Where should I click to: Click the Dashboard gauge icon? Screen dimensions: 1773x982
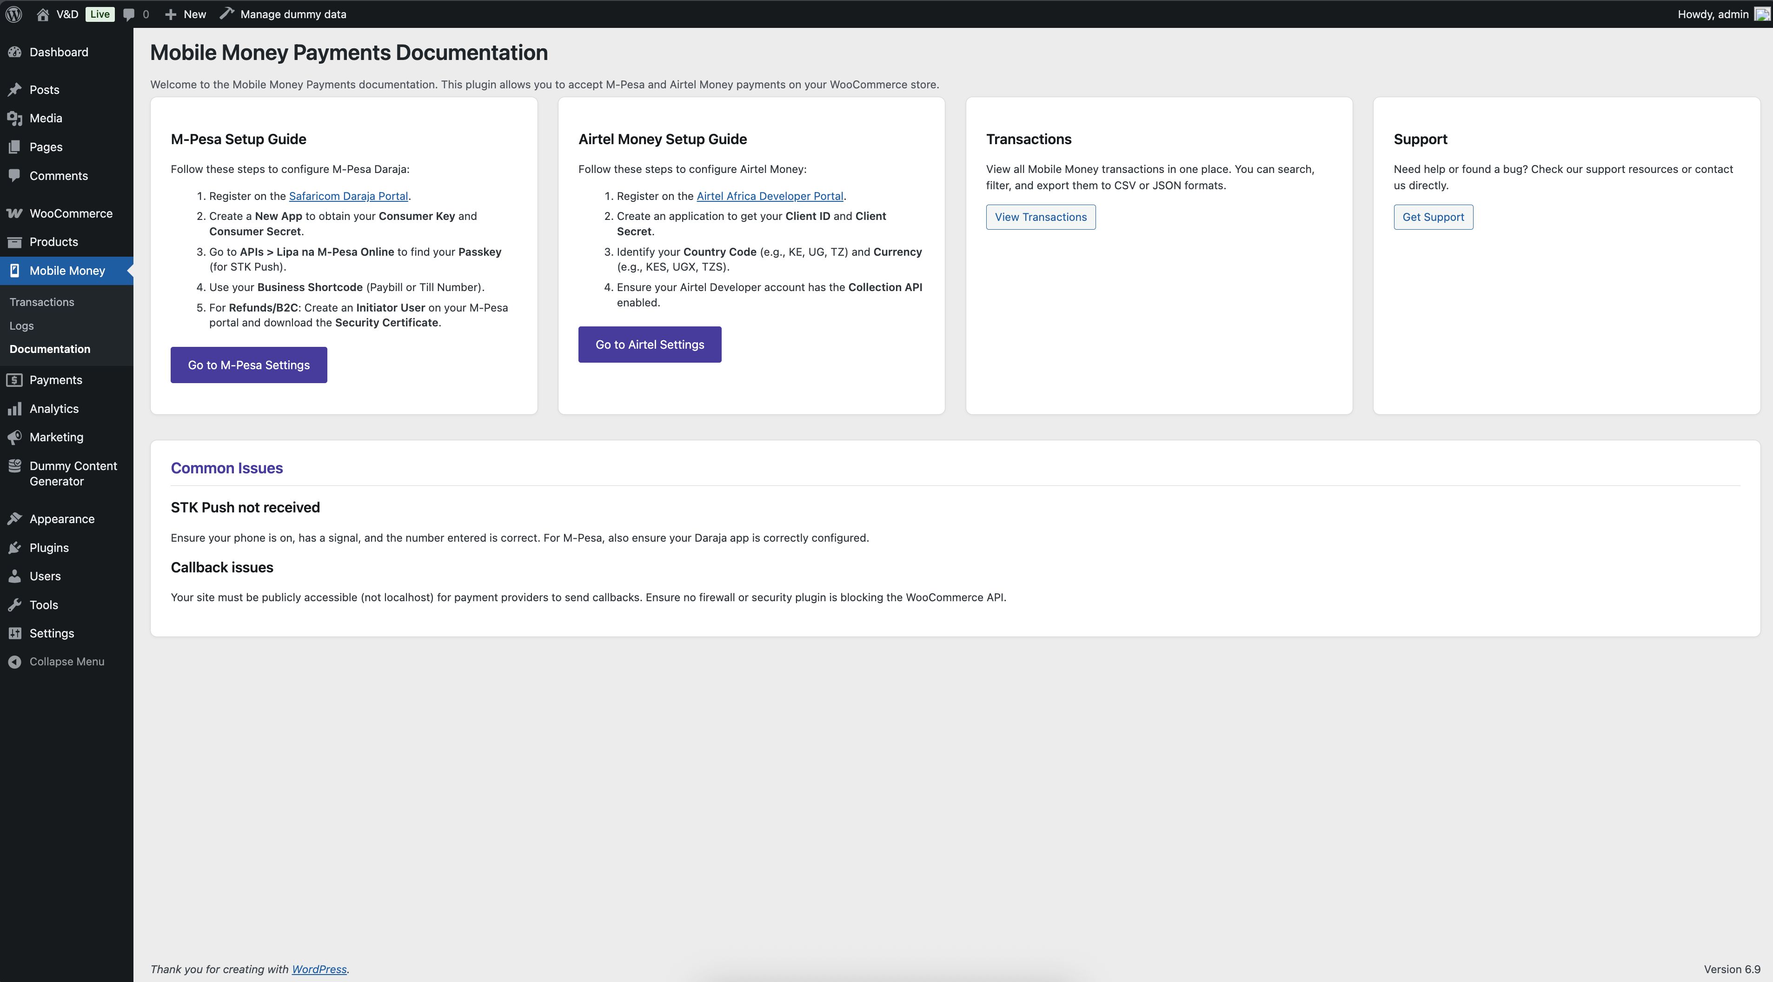pos(14,52)
